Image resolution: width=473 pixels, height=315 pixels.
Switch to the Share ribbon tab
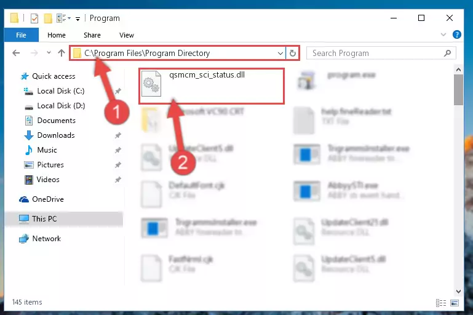[92, 35]
